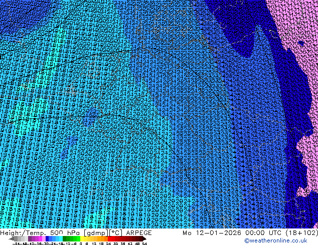The width and height of the screenshot is (318, 245).
Task: Select the ARPEGE model name label
Action: [139, 233]
